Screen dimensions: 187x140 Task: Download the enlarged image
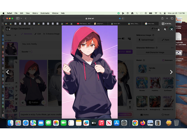coord(159,30)
